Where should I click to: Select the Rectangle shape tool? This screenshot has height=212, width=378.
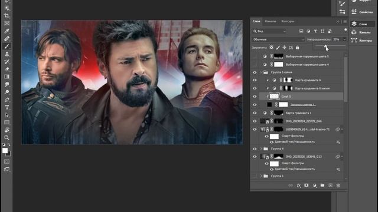tap(6, 122)
